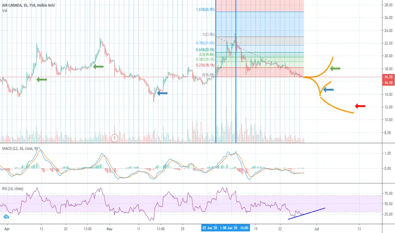Select the AIR CANADA, 1h, TSX chart title
The width and height of the screenshot is (395, 233).
(x=28, y=5)
